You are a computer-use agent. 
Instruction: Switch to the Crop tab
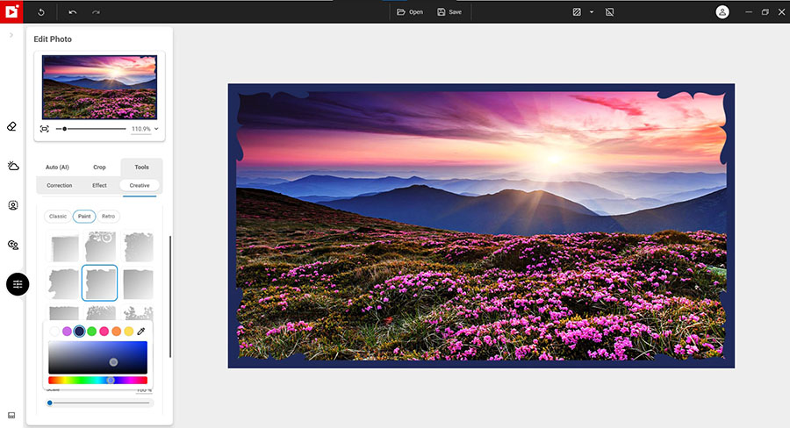99,167
